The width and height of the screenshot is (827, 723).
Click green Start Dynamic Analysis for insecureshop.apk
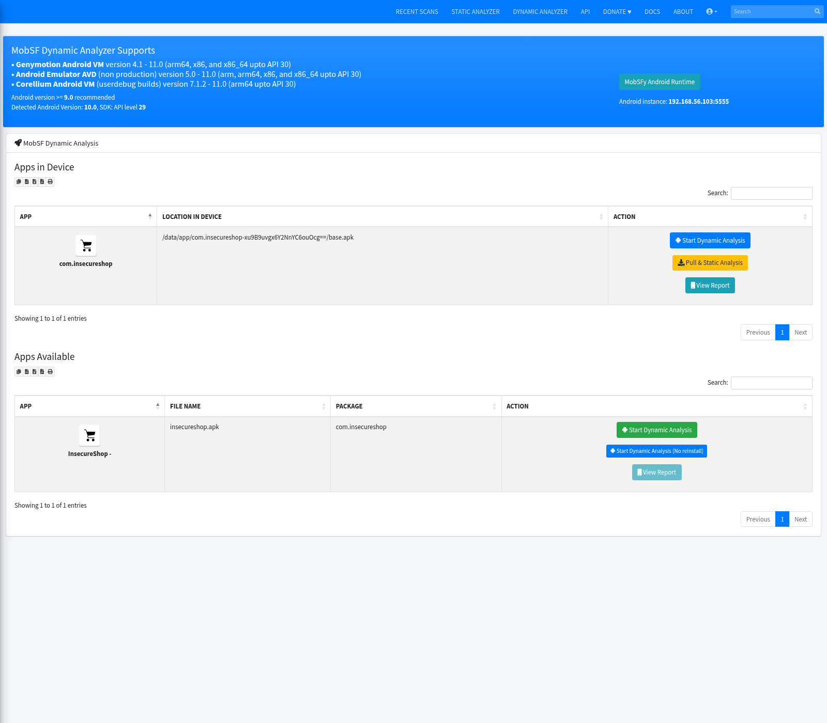pyautogui.click(x=657, y=430)
